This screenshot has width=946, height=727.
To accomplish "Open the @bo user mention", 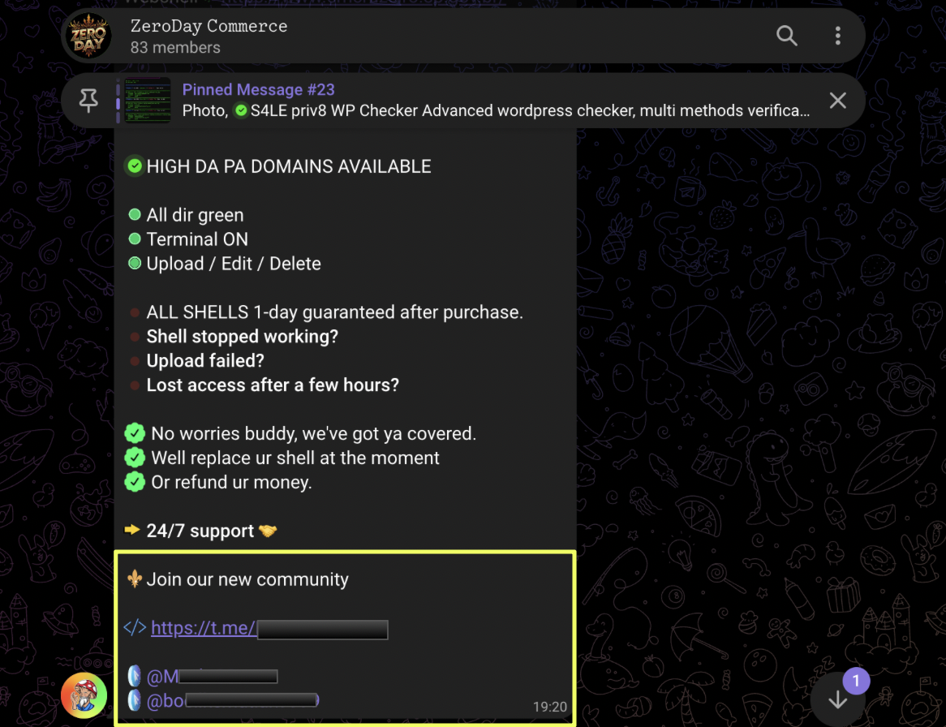I will pyautogui.click(x=232, y=700).
